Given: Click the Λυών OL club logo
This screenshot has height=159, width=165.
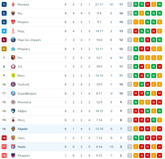Looking at the screenshot, I should click(13, 146).
